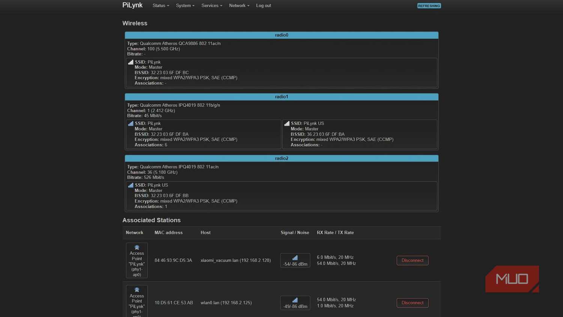The width and height of the screenshot is (563, 317).
Task: Click Bitrate: 526 Mbit/s text
Action: [x=146, y=177]
